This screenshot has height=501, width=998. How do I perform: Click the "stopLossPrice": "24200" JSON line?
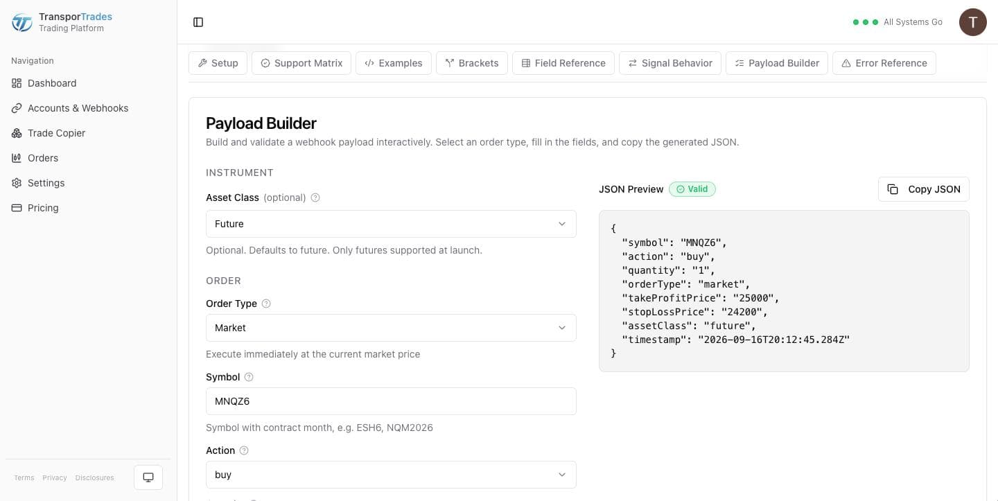coord(695,312)
